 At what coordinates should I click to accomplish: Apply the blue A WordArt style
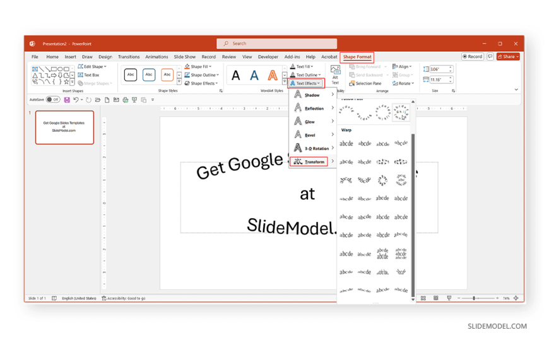(x=254, y=75)
